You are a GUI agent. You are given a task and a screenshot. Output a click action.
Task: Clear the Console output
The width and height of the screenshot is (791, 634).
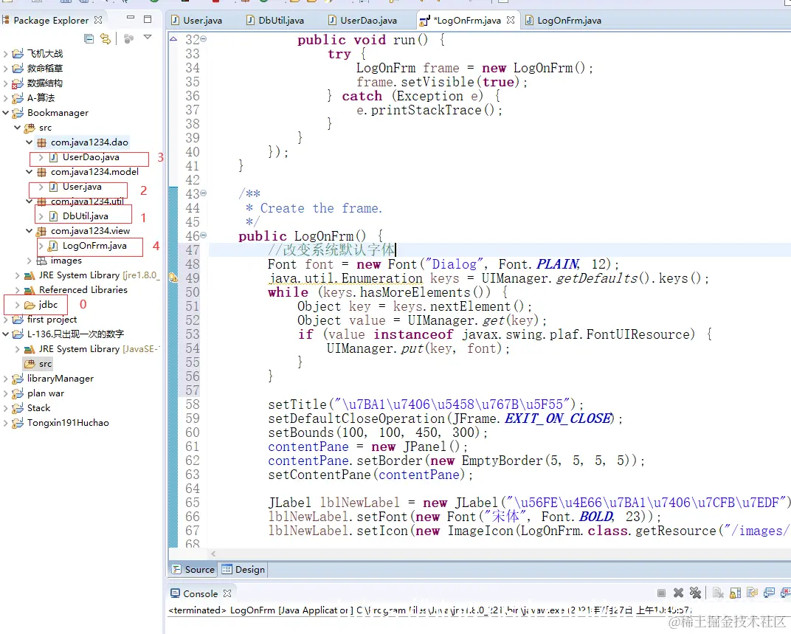click(x=719, y=593)
